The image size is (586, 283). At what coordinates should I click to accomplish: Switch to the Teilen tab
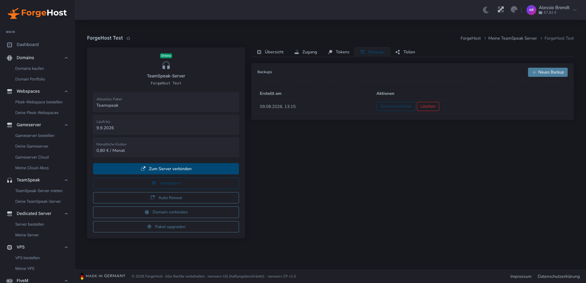405,52
